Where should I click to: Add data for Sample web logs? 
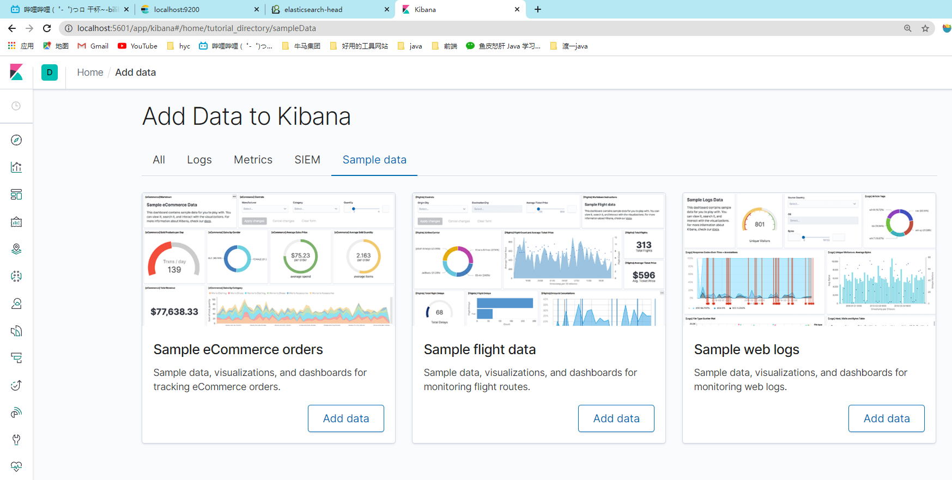click(x=886, y=418)
